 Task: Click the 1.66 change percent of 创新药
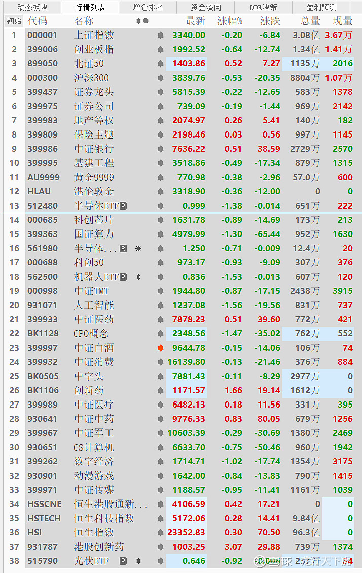(x=234, y=391)
